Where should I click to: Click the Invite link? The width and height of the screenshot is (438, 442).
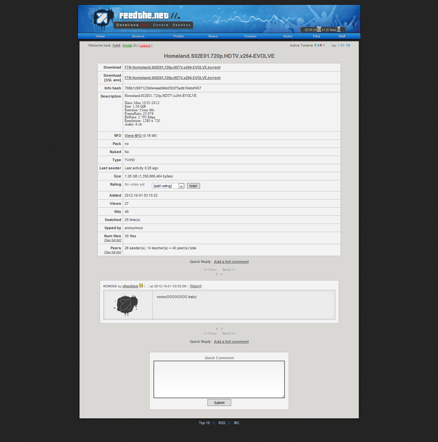coord(128,45)
